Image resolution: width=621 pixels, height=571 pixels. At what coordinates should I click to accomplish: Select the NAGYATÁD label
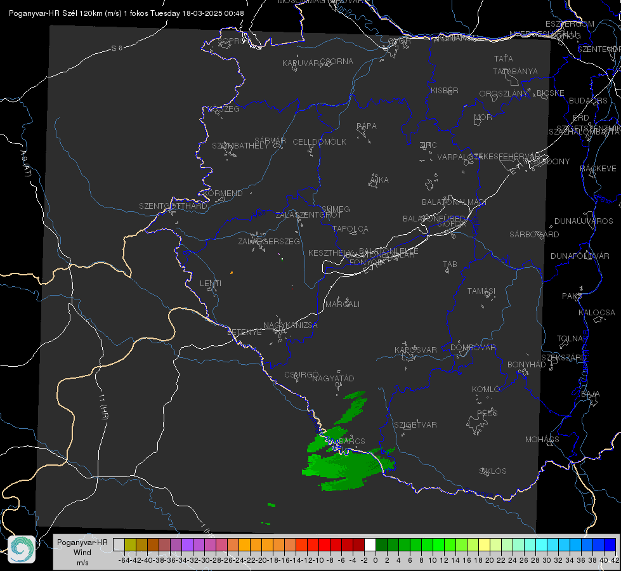(333, 378)
